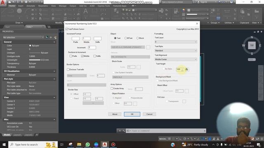Screen dimensions: 264x148
Task: Select the MText object radio button
Action: (125, 38)
